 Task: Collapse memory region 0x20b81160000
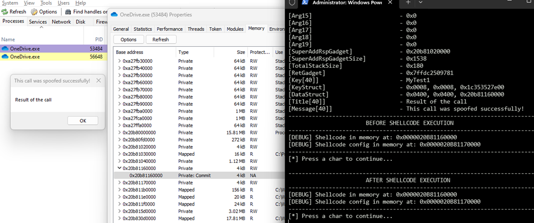click(x=119, y=168)
